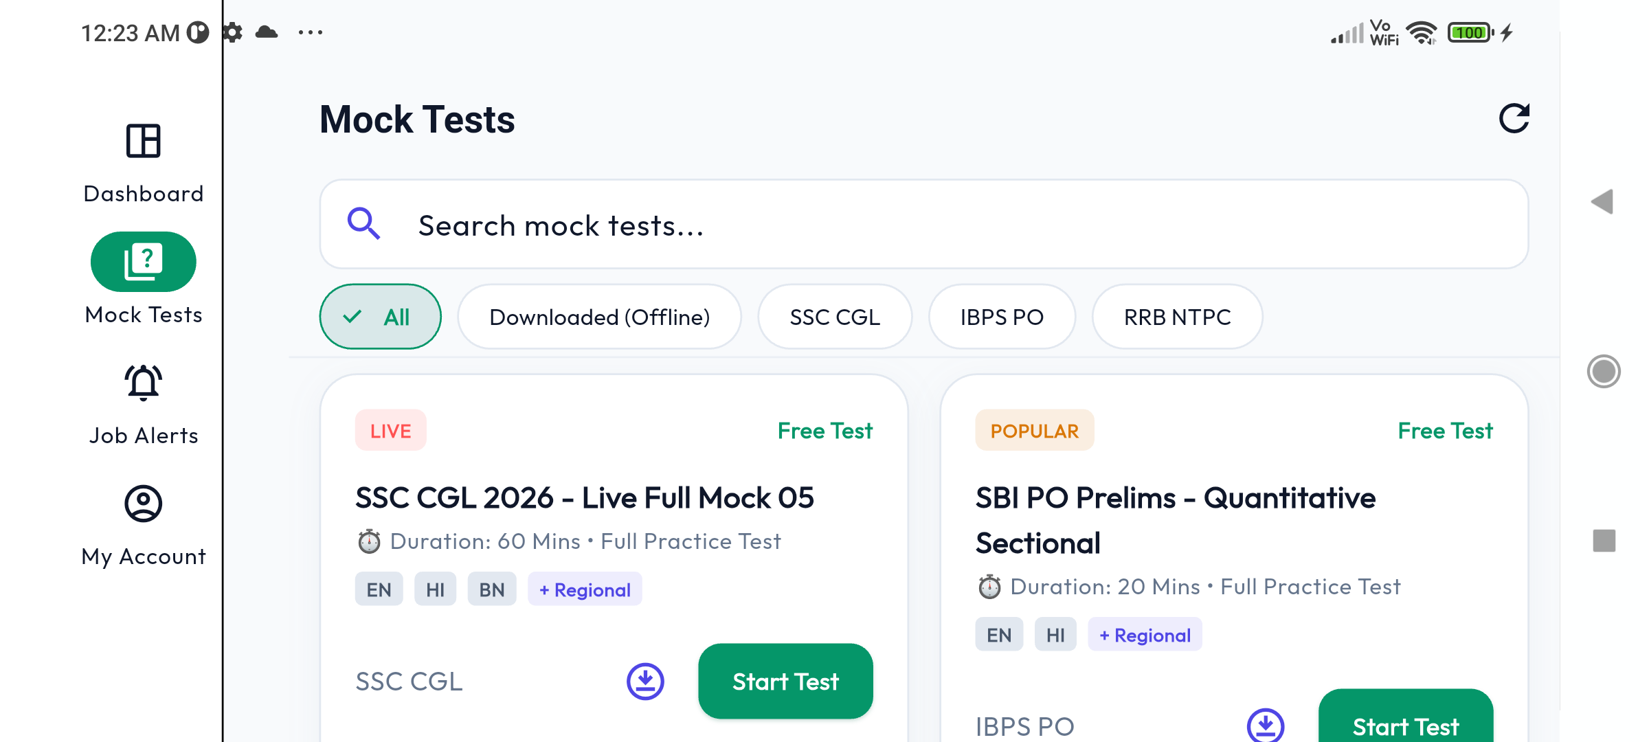1649x742 pixels.
Task: Tap the stopwatch icon beside Duration: 20 Mins
Action: coord(989,587)
